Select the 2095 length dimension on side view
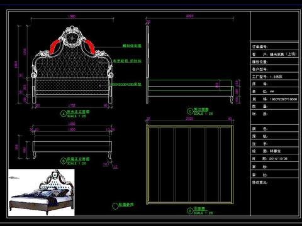This screenshot has height=226, width=302. coord(189,16)
